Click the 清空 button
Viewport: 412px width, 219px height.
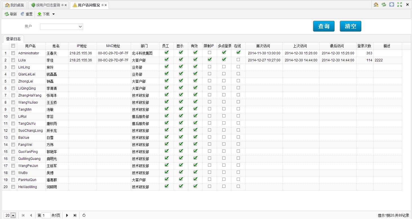click(351, 26)
